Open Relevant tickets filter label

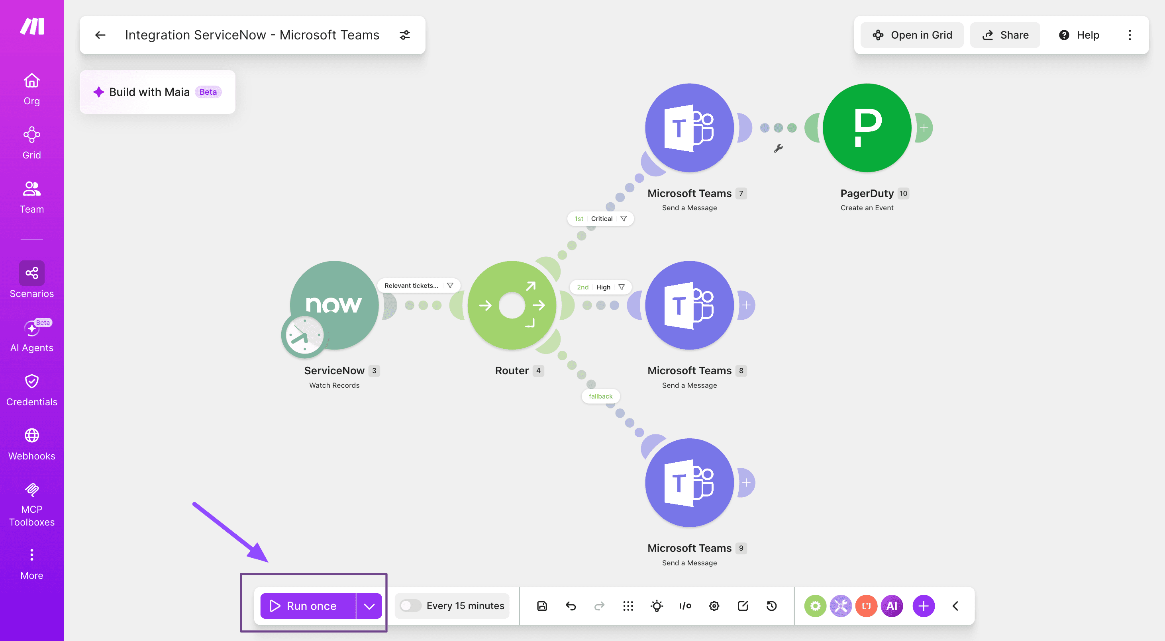[419, 285]
